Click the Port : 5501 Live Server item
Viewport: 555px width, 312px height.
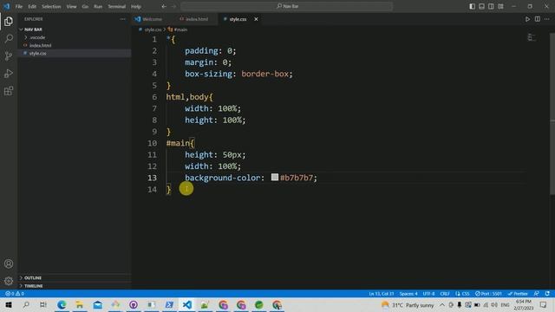(x=488, y=294)
